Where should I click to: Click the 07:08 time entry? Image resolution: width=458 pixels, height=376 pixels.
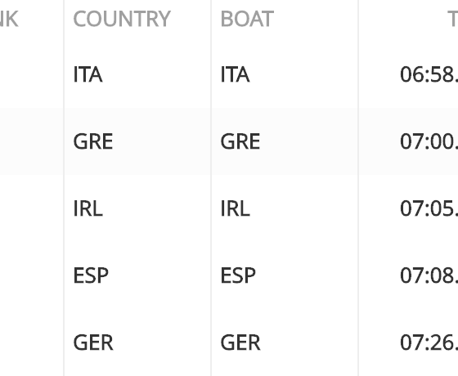point(429,275)
